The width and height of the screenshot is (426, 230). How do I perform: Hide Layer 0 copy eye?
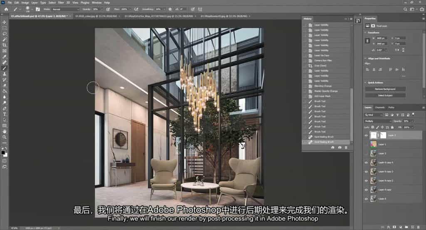pyautogui.click(x=366, y=190)
